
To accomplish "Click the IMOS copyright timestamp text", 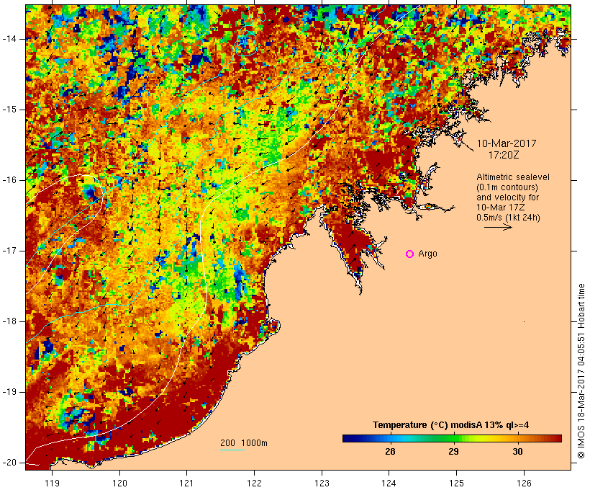I will tap(581, 371).
